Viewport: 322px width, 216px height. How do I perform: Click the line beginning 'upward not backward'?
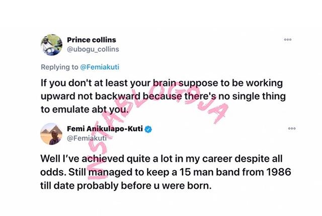click(157, 96)
